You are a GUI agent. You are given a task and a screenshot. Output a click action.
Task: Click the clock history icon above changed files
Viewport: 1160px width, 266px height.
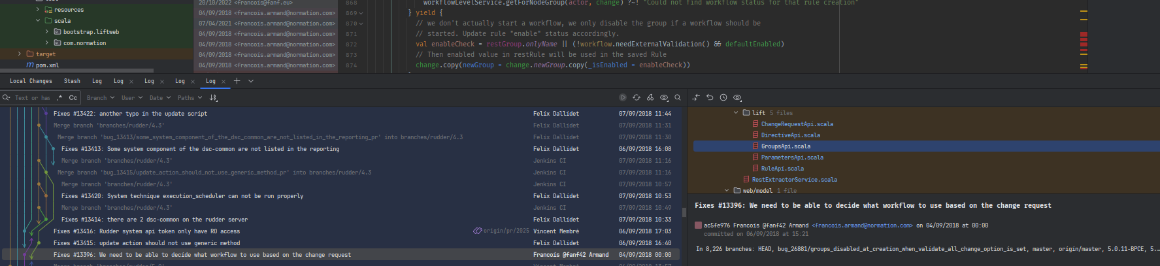(723, 97)
